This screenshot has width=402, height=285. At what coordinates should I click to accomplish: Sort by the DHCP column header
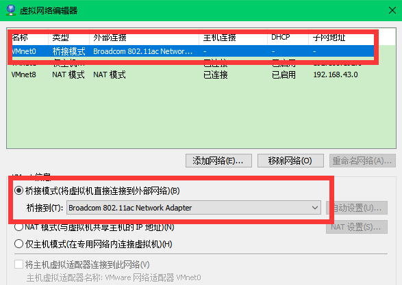coord(288,38)
